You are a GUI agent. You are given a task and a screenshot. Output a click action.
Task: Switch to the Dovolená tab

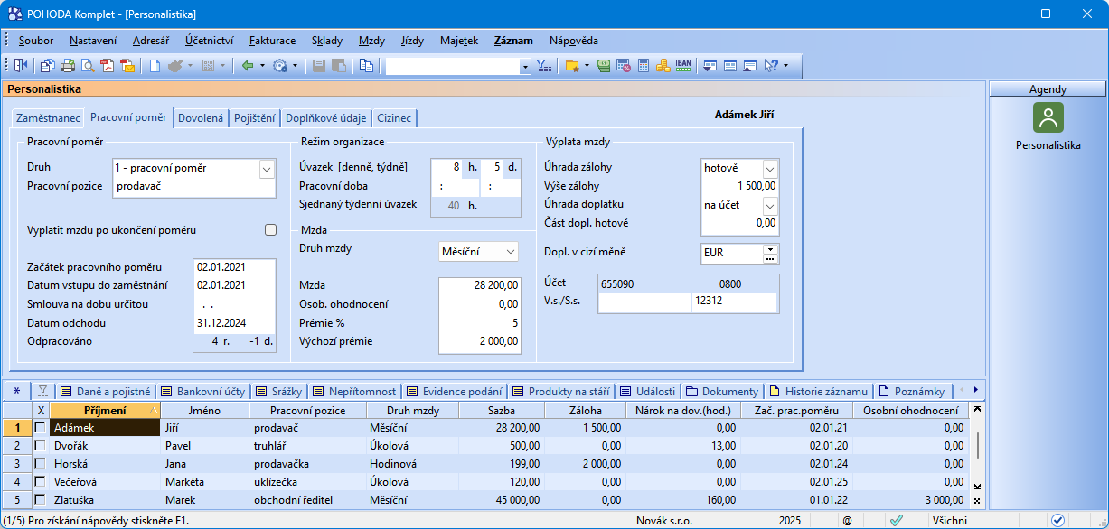coord(201,118)
